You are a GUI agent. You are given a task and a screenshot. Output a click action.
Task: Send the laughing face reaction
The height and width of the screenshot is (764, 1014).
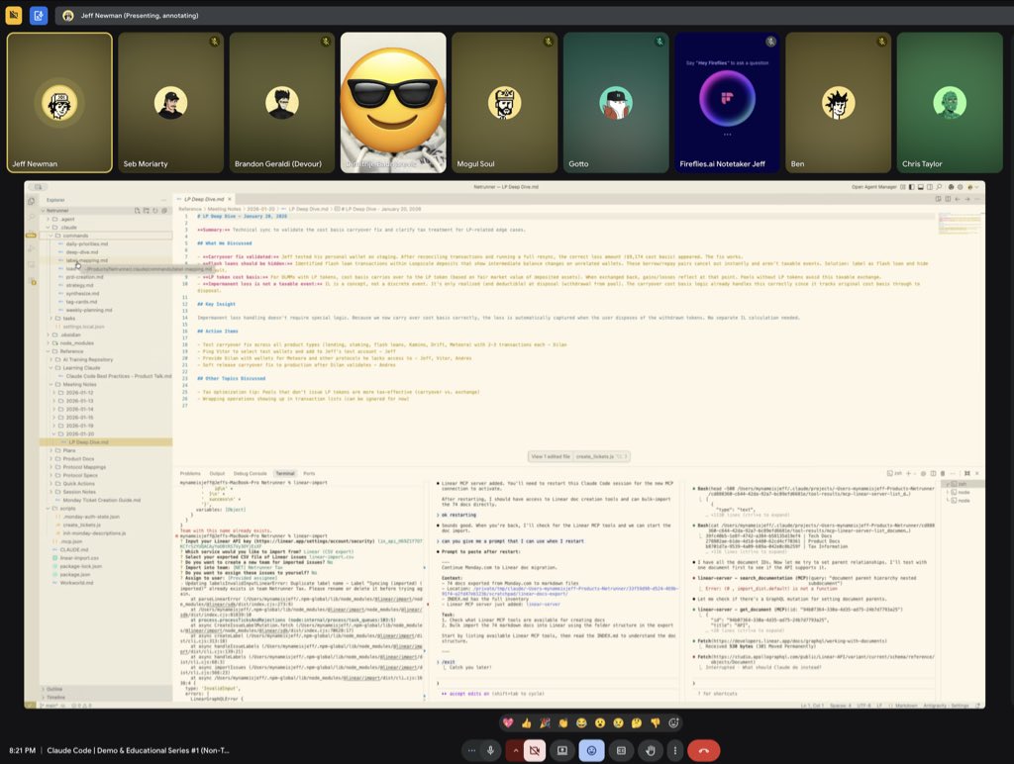pyautogui.click(x=581, y=722)
